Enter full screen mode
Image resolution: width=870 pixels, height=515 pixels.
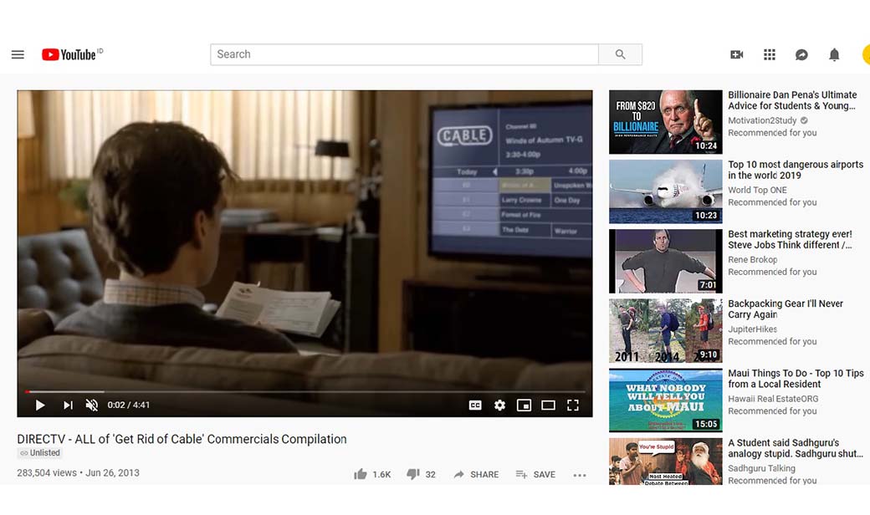[573, 405]
